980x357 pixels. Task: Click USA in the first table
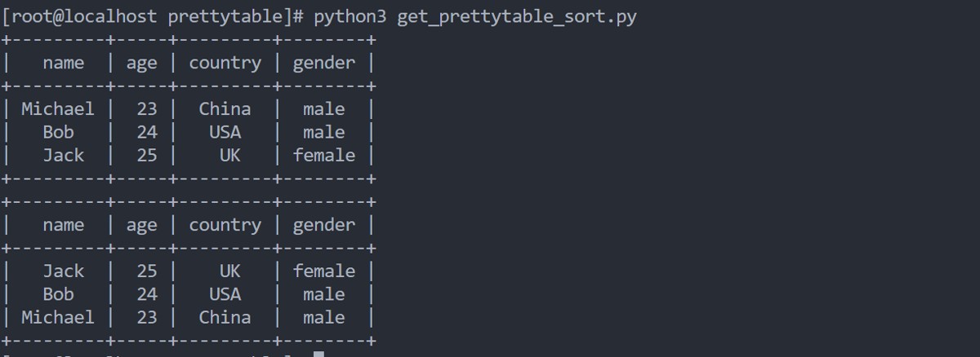point(225,132)
